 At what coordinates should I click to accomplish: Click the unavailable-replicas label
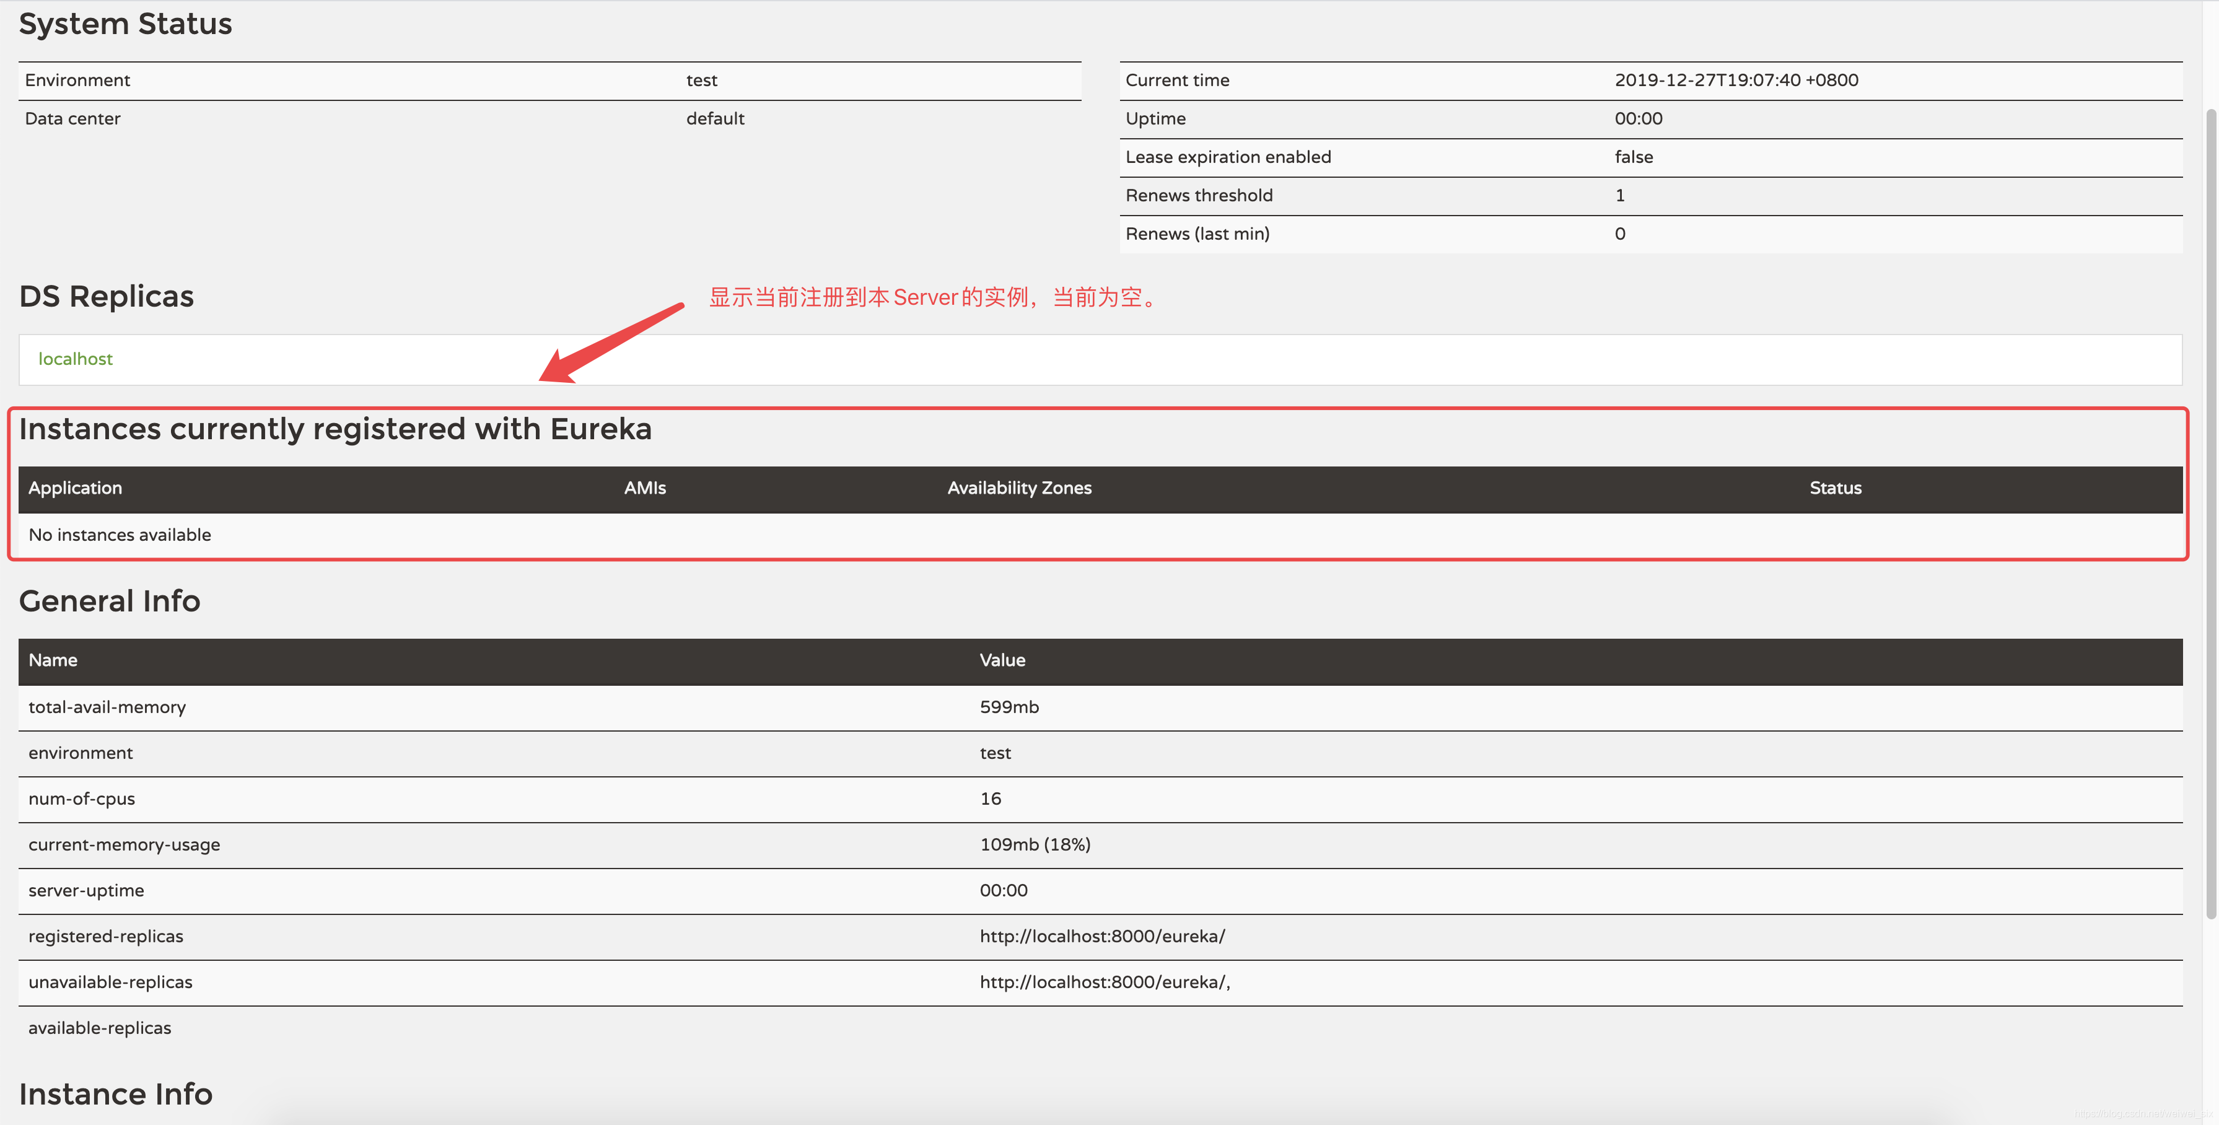[x=110, y=982]
